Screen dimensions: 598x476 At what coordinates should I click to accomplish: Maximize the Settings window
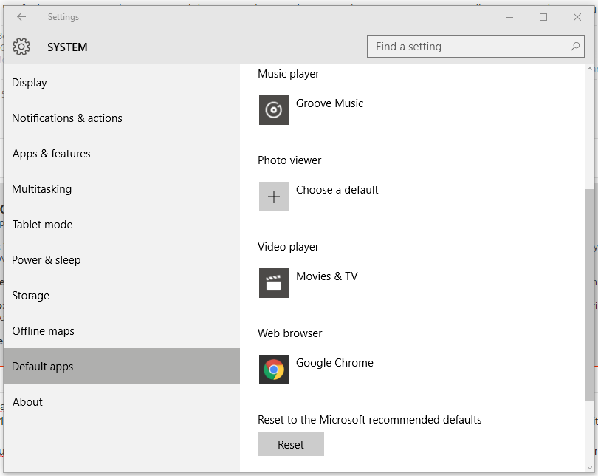point(543,17)
